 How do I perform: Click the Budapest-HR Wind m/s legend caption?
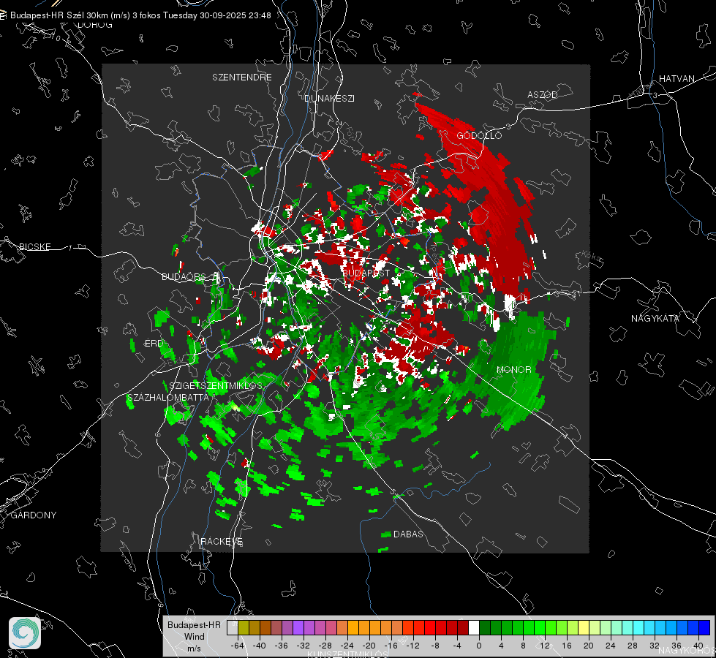(194, 636)
